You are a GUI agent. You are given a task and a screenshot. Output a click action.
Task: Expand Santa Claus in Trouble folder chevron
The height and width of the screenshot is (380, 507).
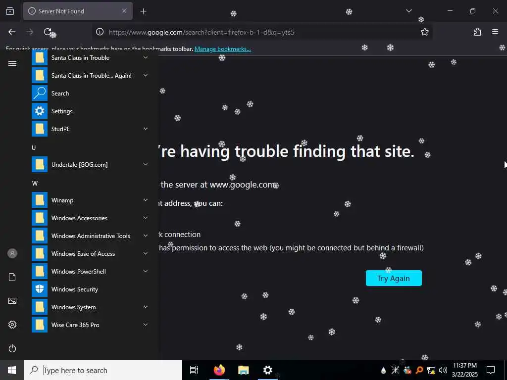point(146,57)
